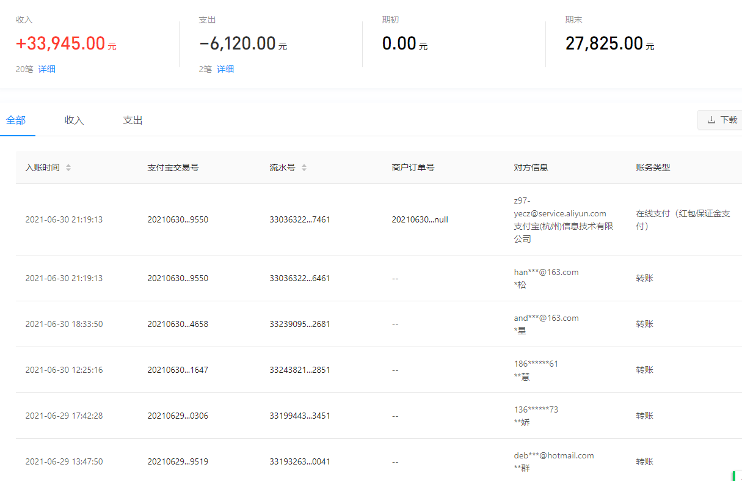
Task: Click counterparty phone 136******73
Action: coord(536,409)
